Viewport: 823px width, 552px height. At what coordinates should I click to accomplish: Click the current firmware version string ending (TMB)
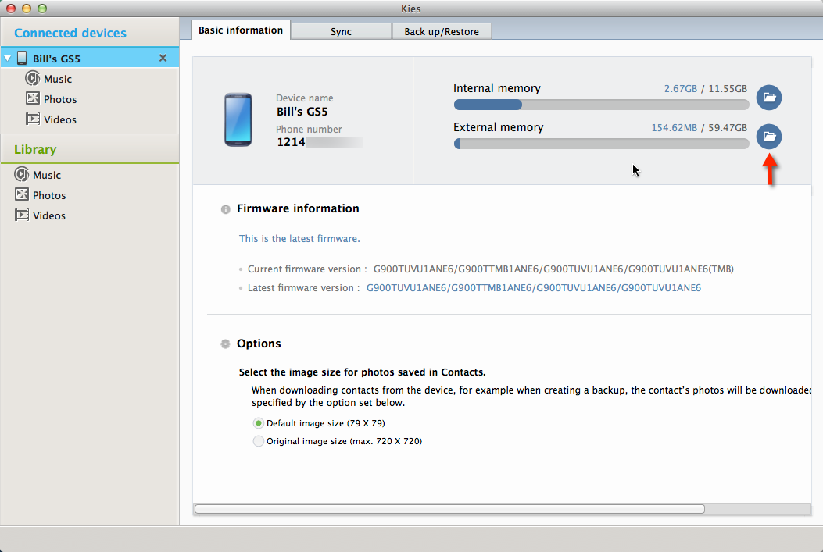553,269
